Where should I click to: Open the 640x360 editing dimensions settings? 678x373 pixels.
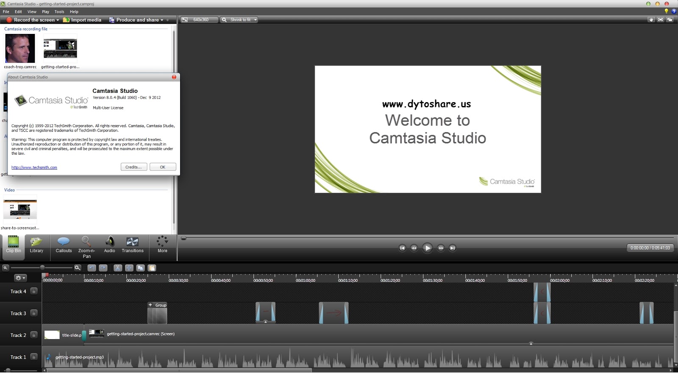[x=200, y=20]
